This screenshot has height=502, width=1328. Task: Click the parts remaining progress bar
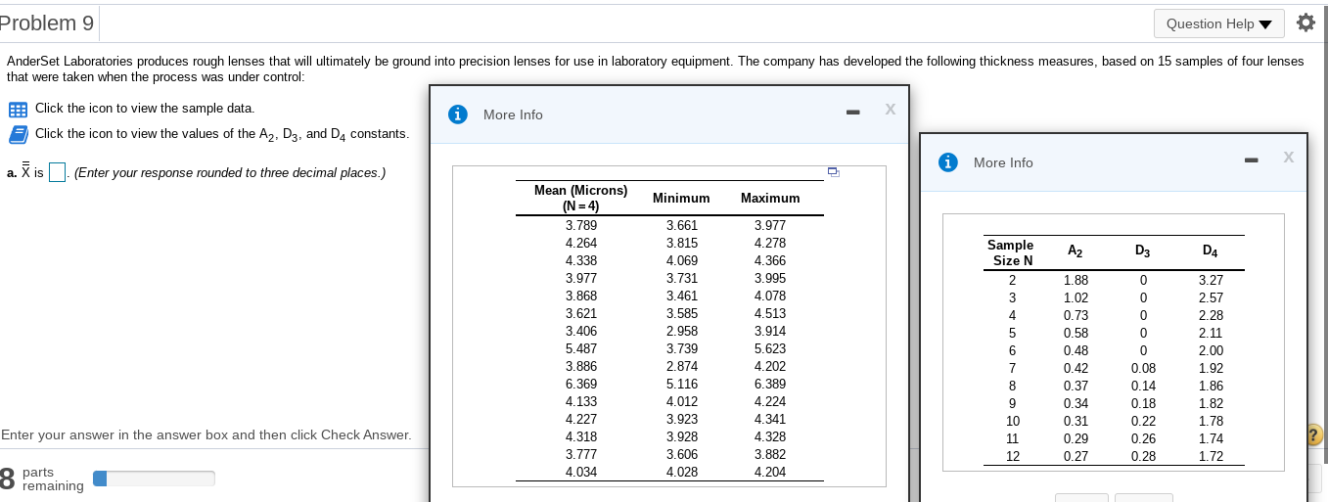(x=154, y=479)
